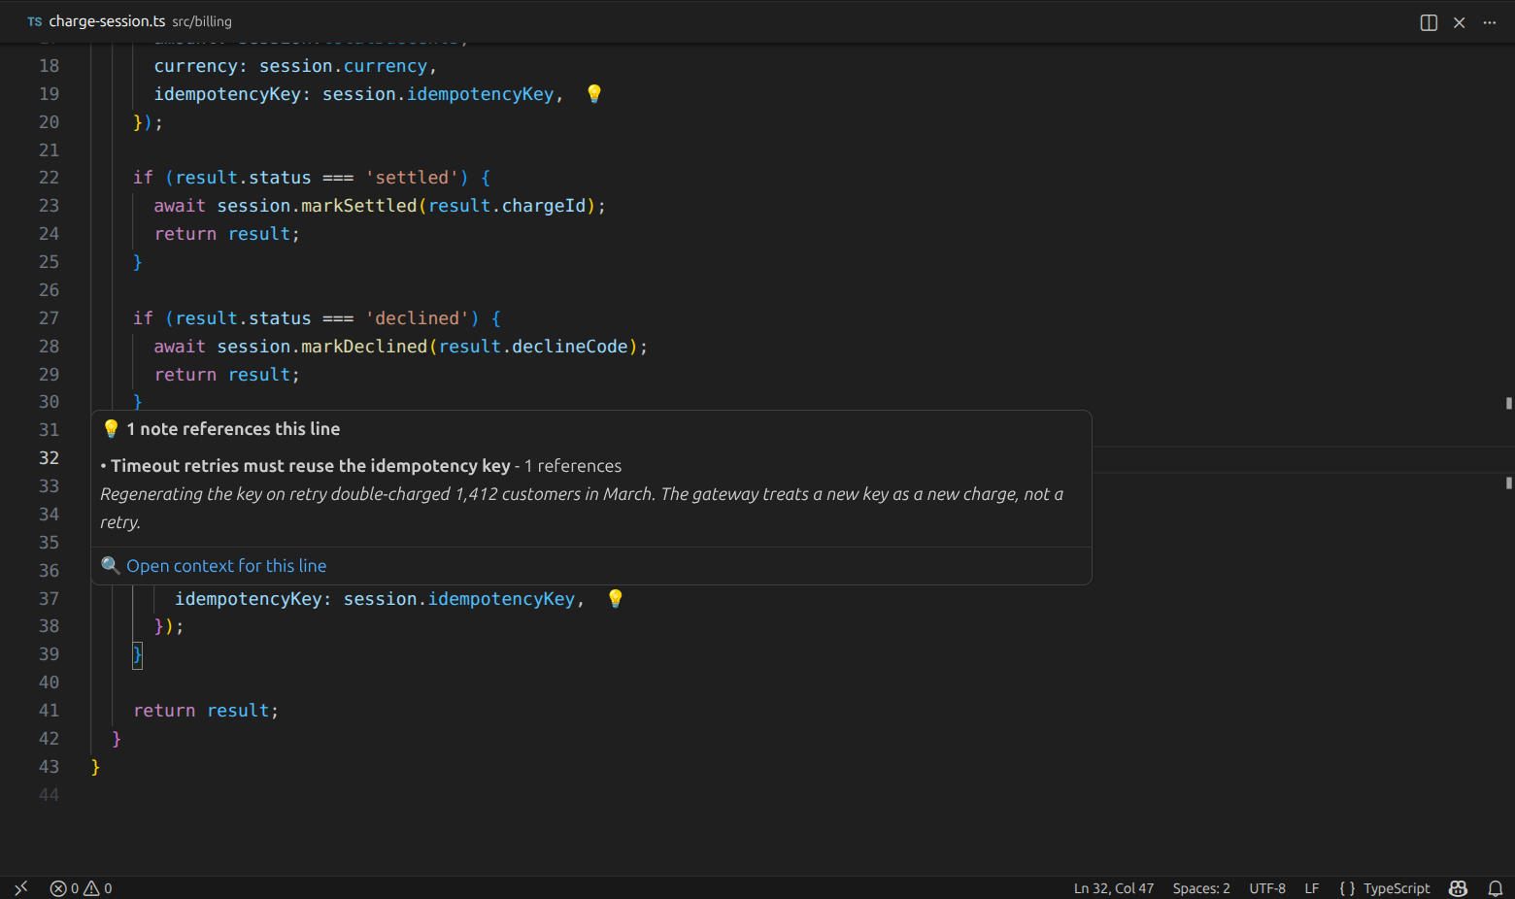Click the italic note about double-charged customers
Screen dimensions: 1515x899
[582, 508]
